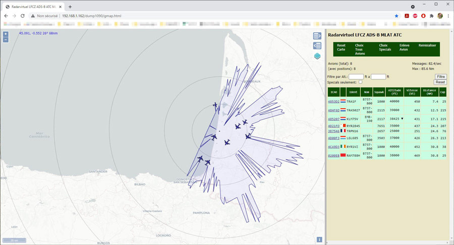Click the maximum altitude filter field
Viewport: 454px width, 245px height.
pos(378,76)
